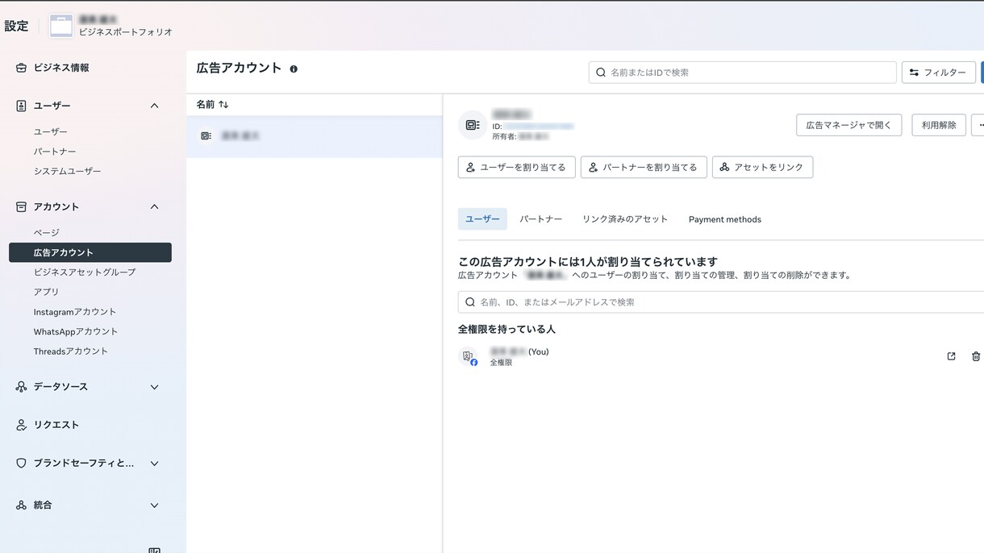984x553 pixels.
Task: Open the フィルター button
Action: coord(939,73)
